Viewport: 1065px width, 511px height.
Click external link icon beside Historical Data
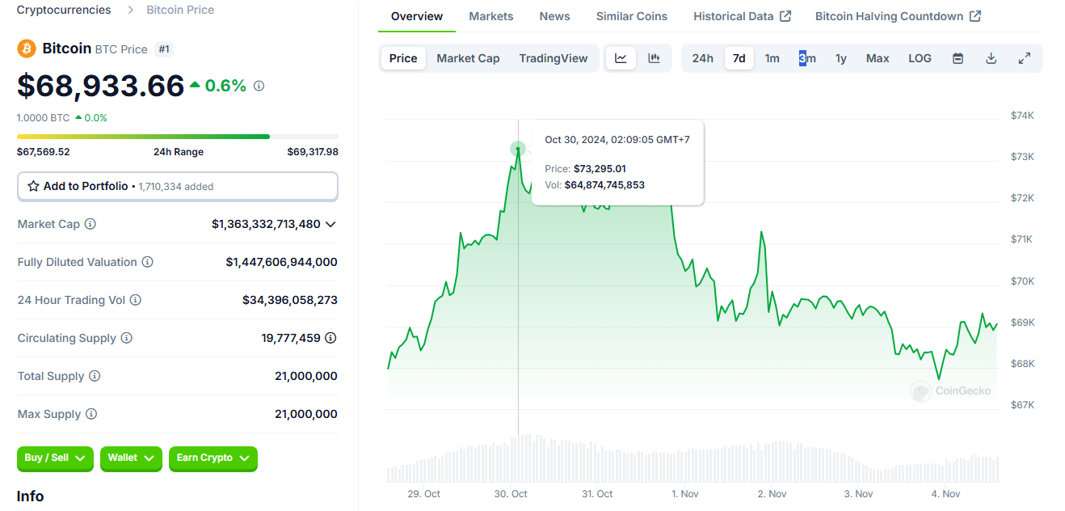(x=785, y=16)
